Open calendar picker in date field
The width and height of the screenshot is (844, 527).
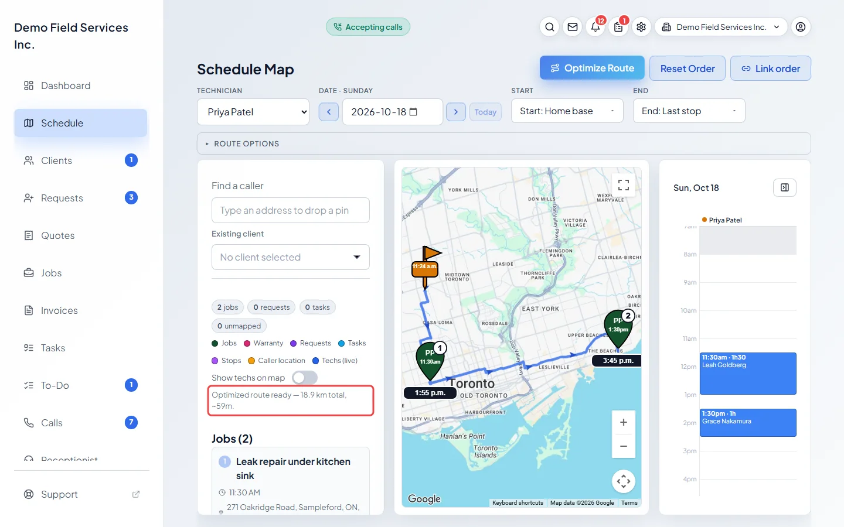pos(413,112)
